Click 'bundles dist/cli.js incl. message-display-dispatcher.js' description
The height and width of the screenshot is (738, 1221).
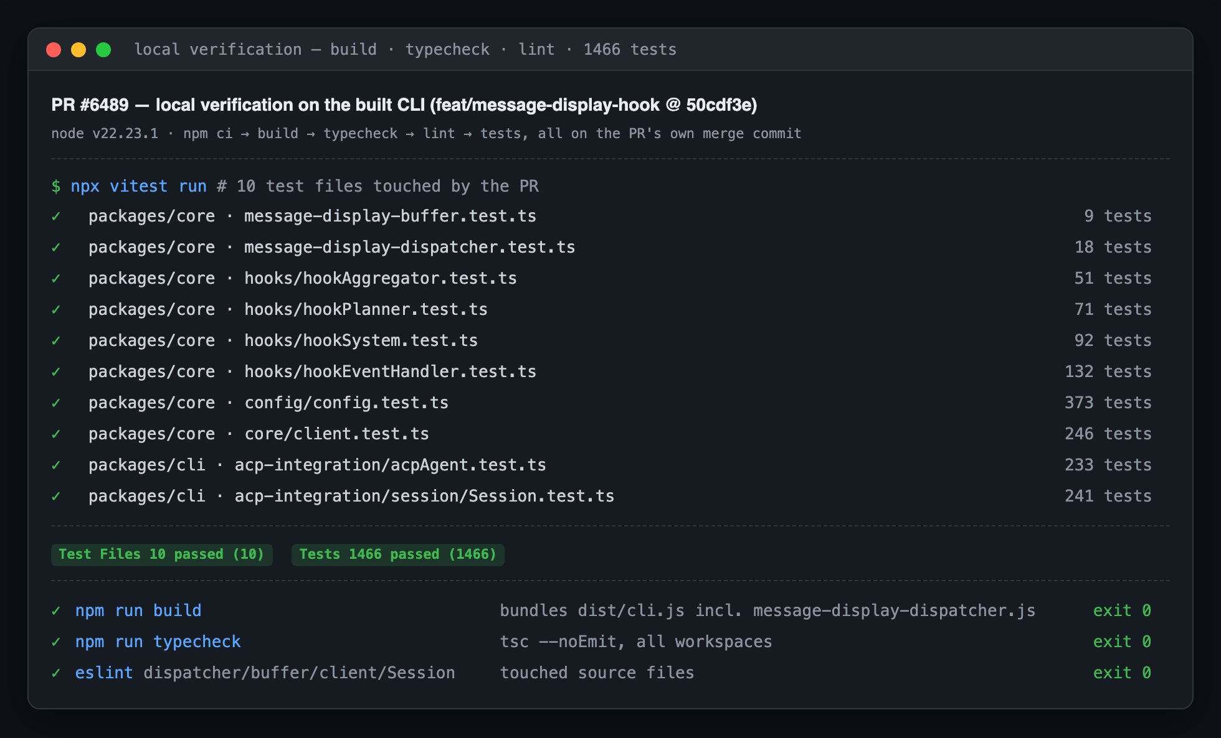coord(767,610)
